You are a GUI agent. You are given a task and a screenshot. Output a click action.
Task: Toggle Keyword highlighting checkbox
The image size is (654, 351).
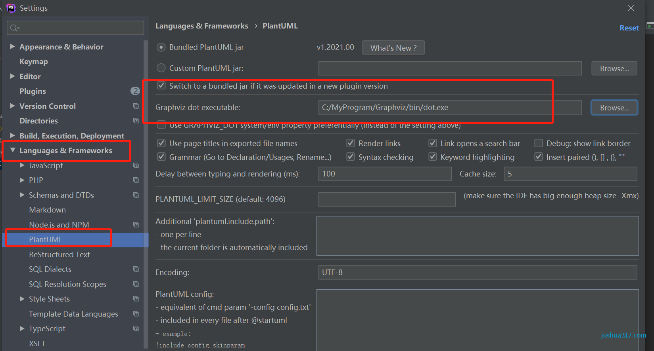pos(433,157)
